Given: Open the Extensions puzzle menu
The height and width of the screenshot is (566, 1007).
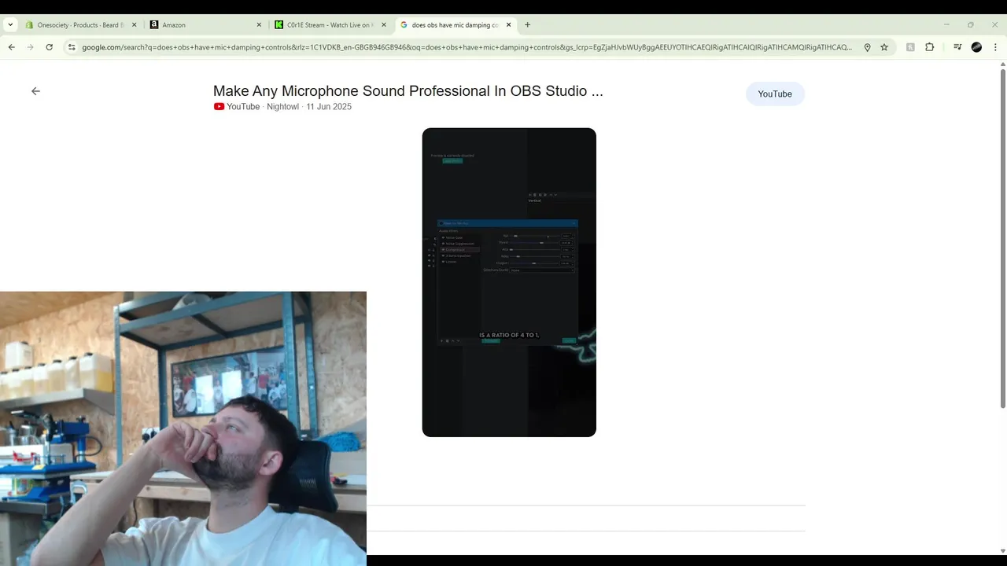Looking at the screenshot, I should [x=929, y=47].
